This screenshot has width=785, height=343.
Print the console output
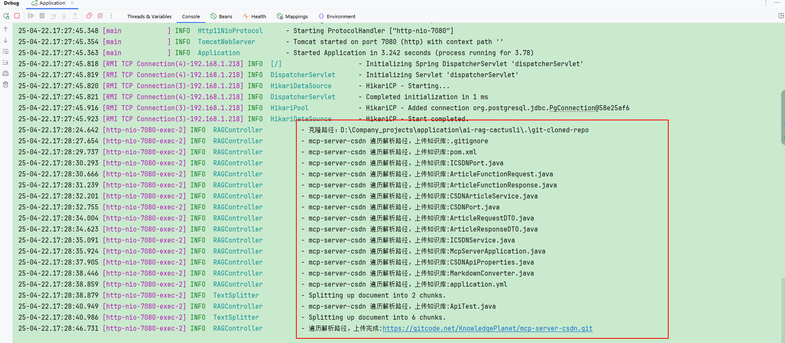[6, 73]
